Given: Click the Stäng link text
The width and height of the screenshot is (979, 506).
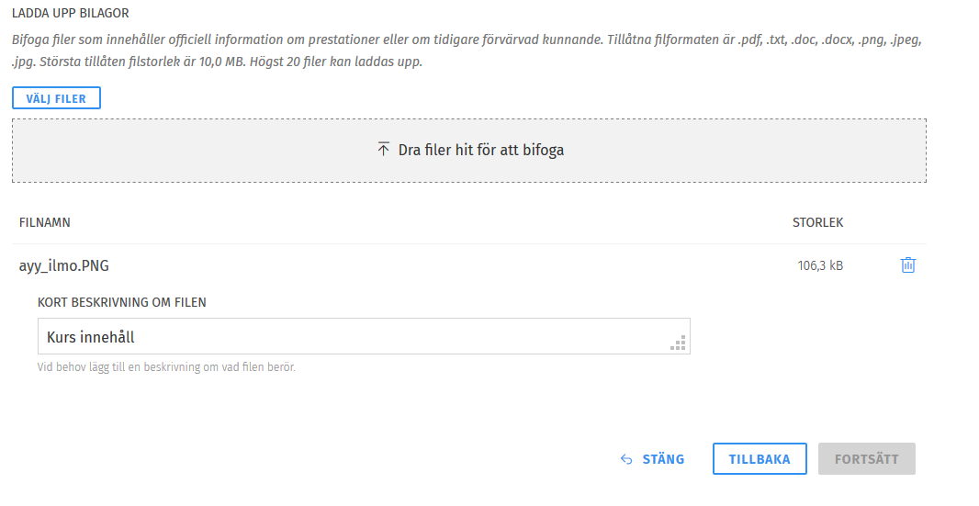Looking at the screenshot, I should pos(663,459).
